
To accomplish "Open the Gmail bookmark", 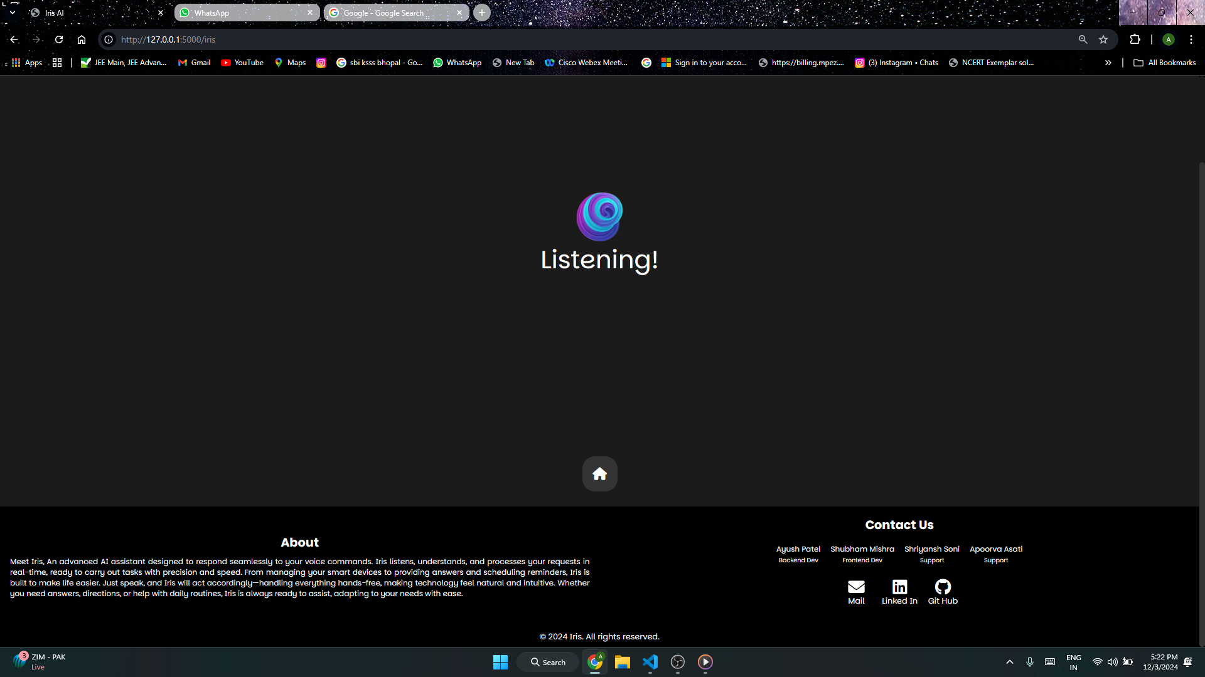I will coord(195,63).
